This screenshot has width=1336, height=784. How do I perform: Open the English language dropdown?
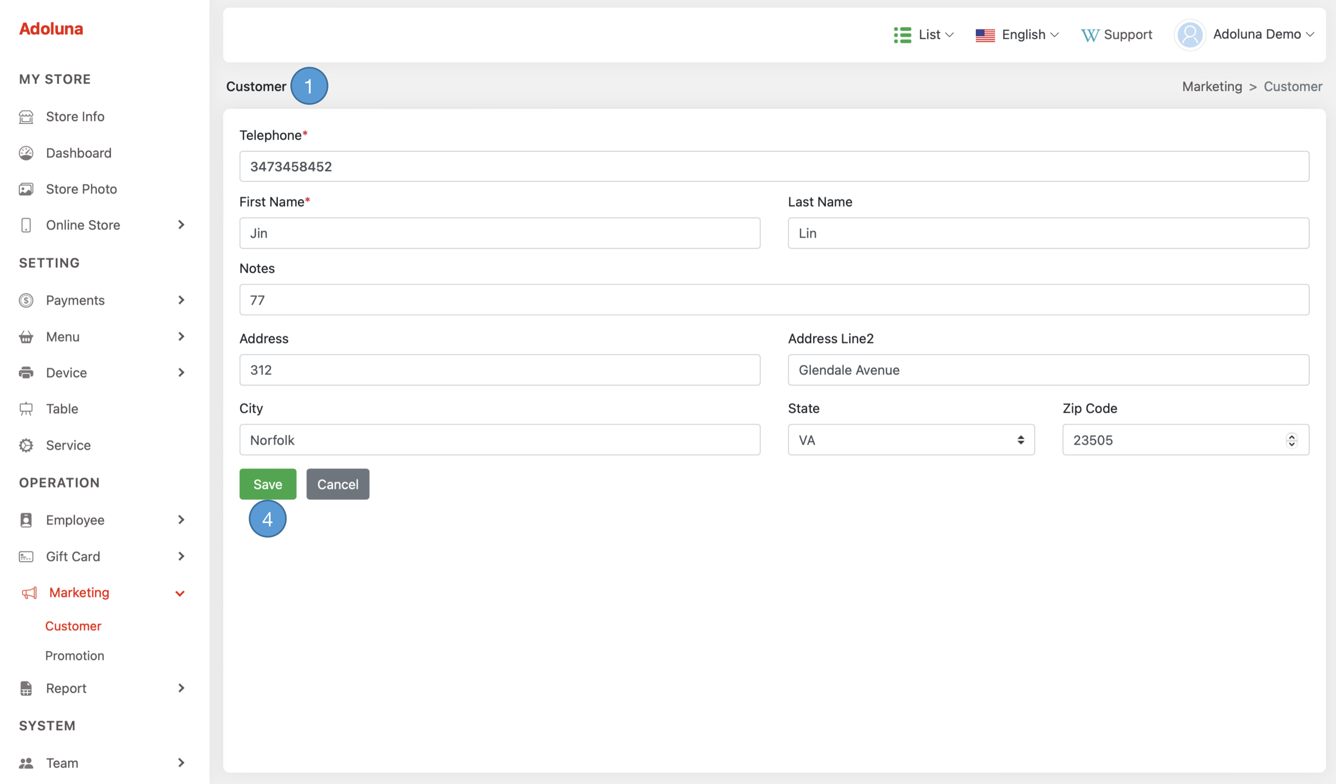(x=1017, y=35)
